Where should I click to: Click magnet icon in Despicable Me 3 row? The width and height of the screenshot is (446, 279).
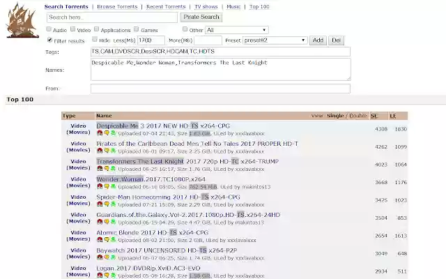coord(100,133)
